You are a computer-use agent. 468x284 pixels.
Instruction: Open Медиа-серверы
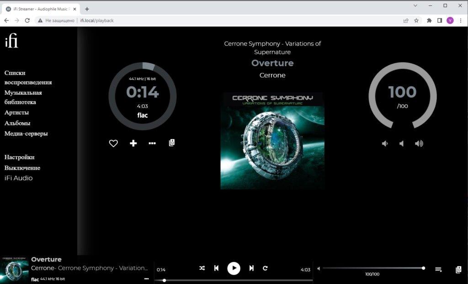pyautogui.click(x=26, y=134)
